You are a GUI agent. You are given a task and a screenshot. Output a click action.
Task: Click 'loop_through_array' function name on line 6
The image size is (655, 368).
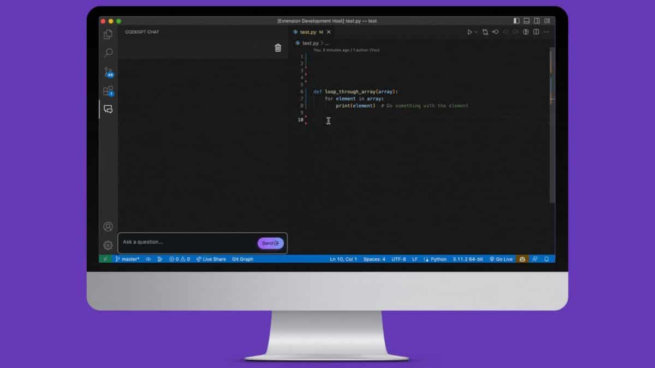click(x=350, y=92)
